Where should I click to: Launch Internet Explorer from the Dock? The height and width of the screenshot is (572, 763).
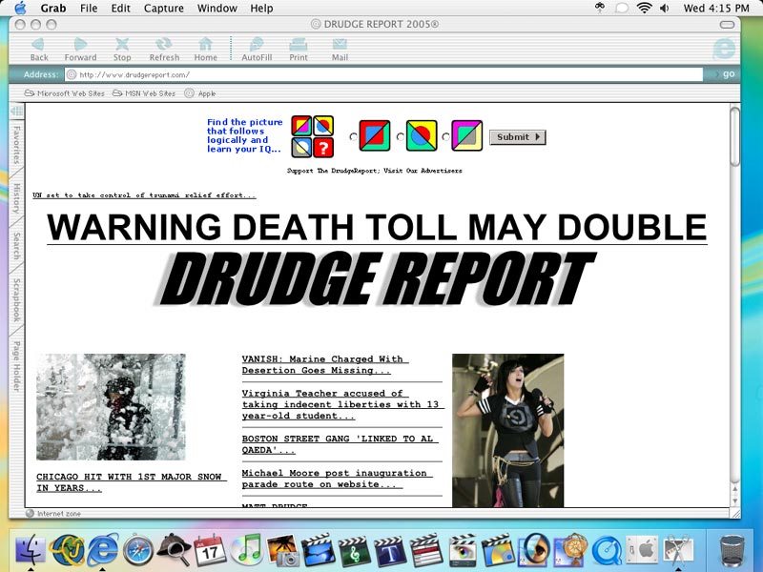[x=103, y=549]
